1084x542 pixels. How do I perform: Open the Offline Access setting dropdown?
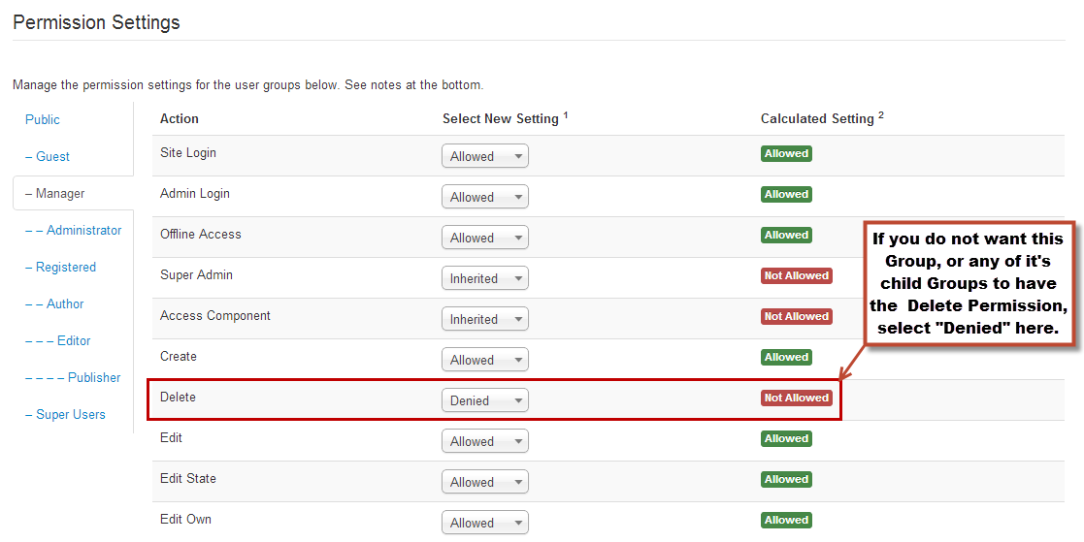484,238
